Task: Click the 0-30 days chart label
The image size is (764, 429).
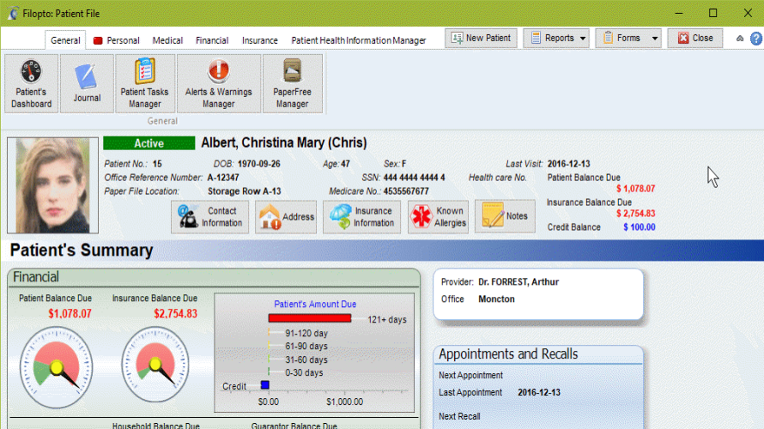Action: click(x=304, y=373)
